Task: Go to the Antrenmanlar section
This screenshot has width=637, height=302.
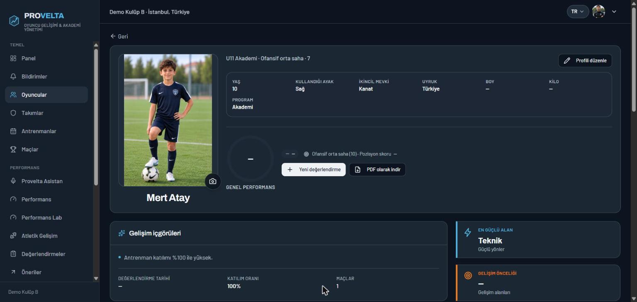Action: (46, 131)
